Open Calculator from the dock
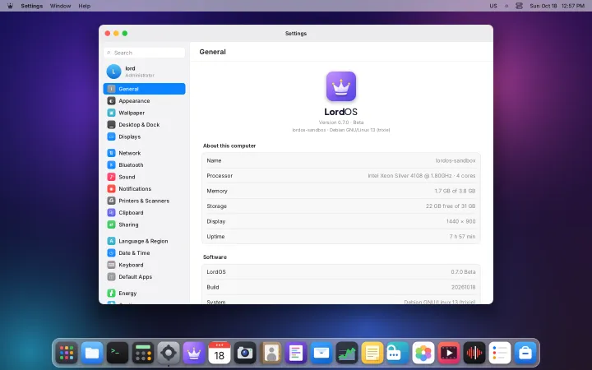Image resolution: width=592 pixels, height=370 pixels. 143,353
